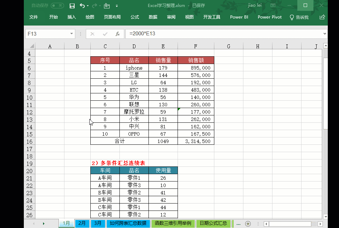339x228 pixels.
Task: Toggle the AutoSave switch
Action: pyautogui.click(x=57, y=6)
